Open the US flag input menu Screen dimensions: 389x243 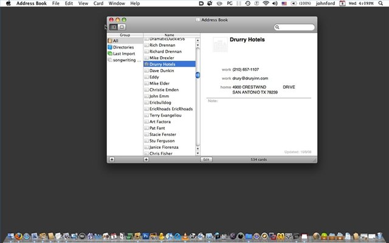(284, 4)
